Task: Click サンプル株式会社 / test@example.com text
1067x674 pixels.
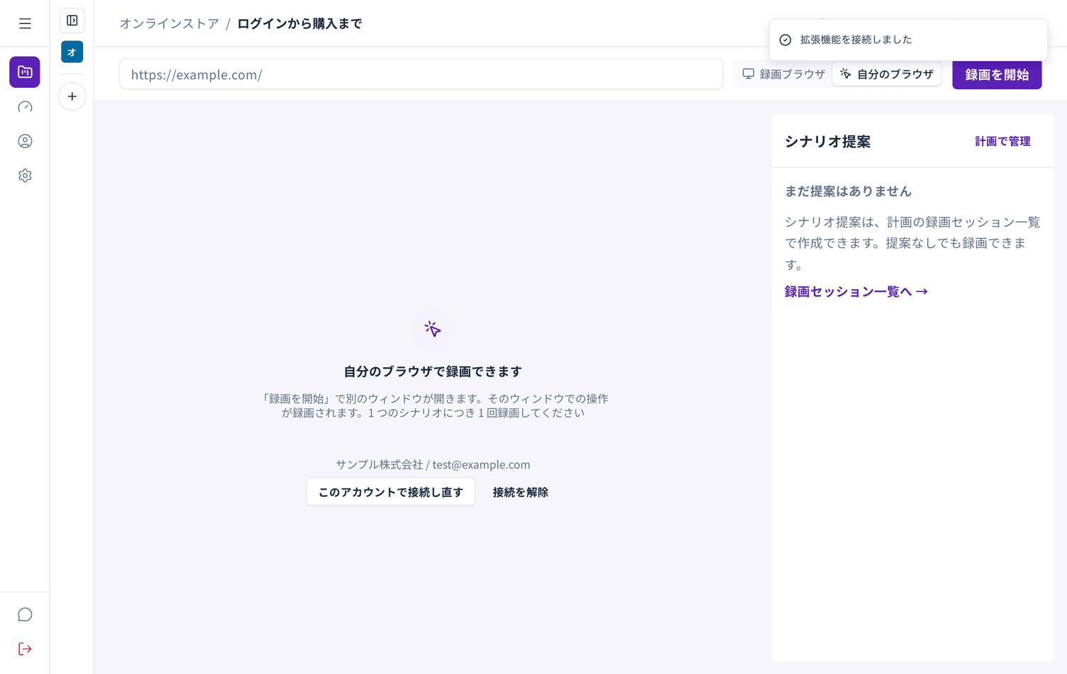Action: coord(433,465)
